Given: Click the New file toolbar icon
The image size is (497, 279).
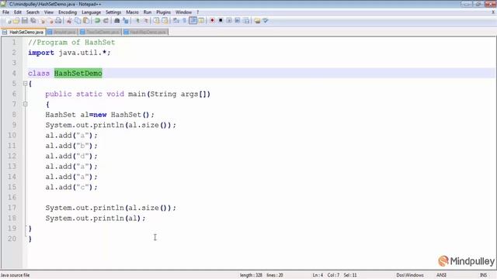Looking at the screenshot, I should tap(8, 21).
